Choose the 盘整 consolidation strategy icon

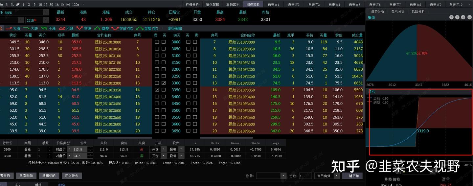point(101,29)
